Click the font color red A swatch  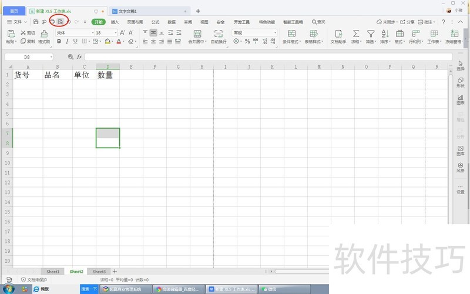118,42
